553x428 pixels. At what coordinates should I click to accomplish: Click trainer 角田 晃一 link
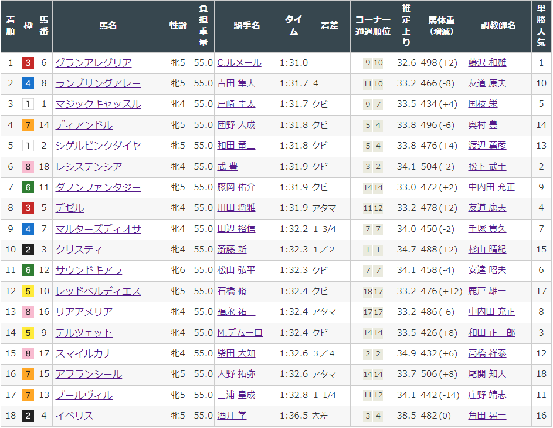[x=487, y=416]
